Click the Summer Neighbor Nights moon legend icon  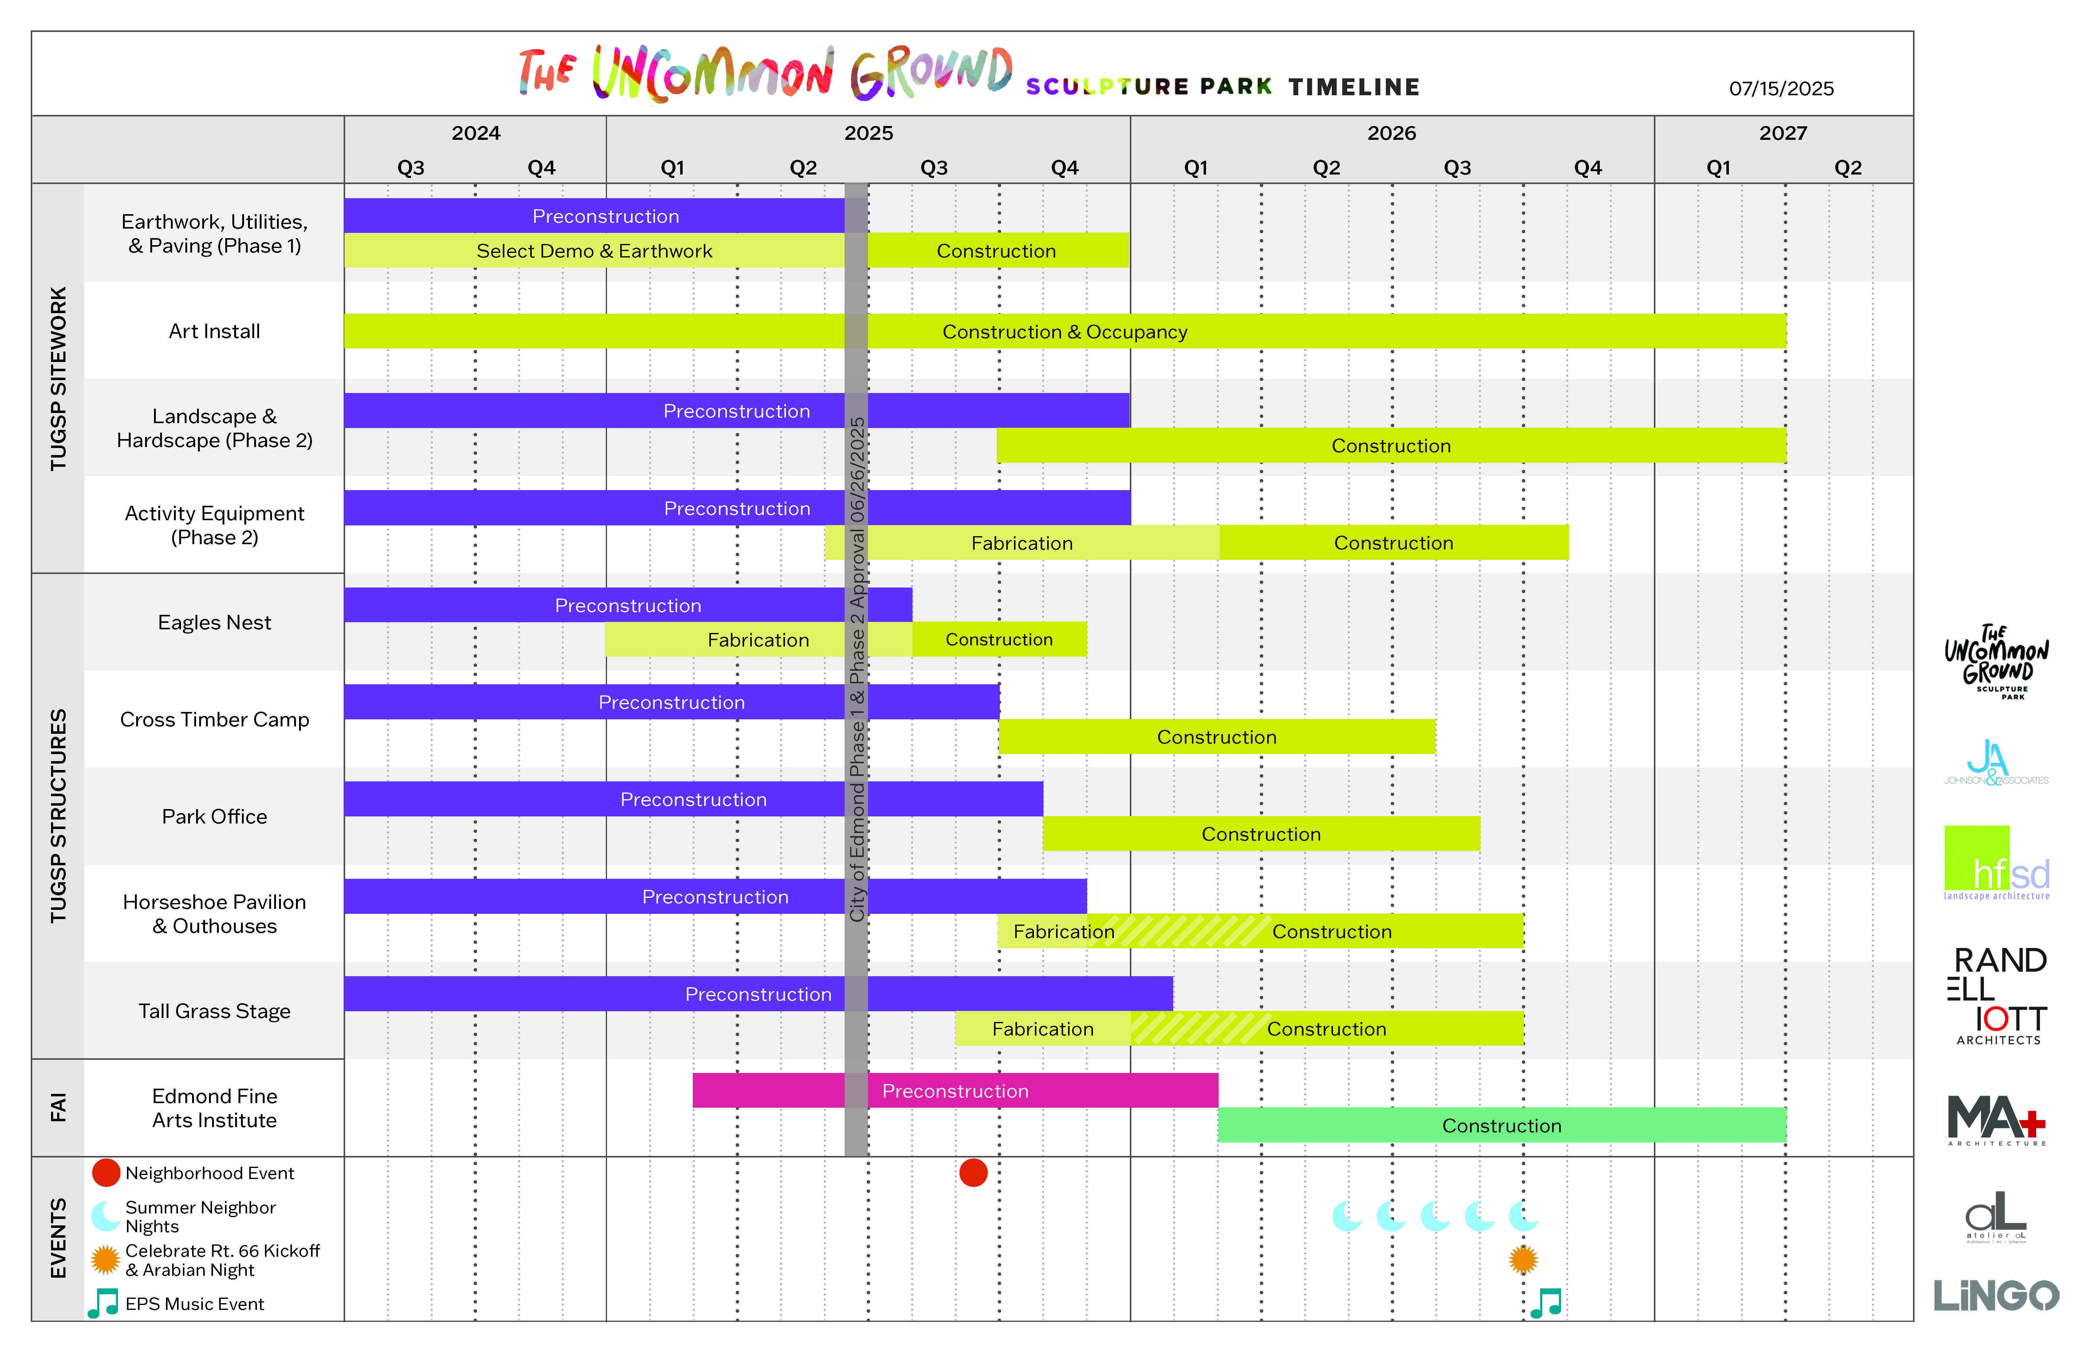click(106, 1216)
